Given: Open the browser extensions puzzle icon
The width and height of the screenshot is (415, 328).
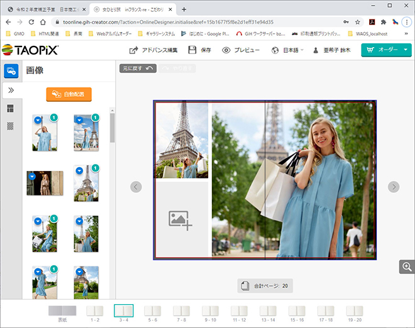Looking at the screenshot, I should (x=384, y=22).
